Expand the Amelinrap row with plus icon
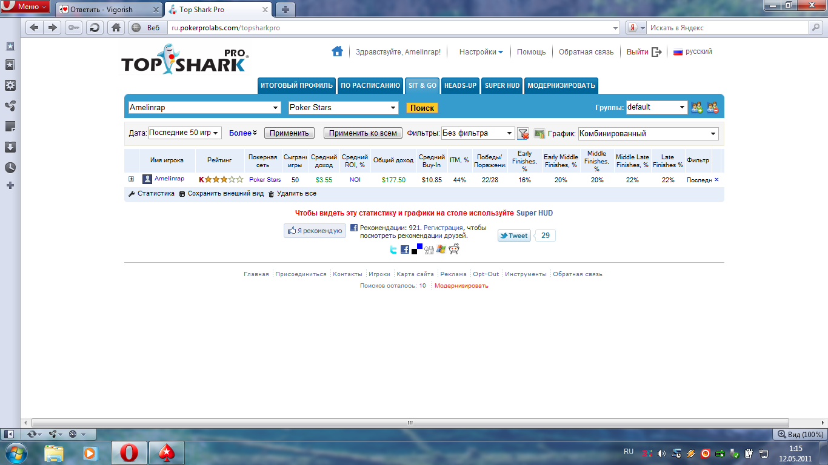The width and height of the screenshot is (828, 465). 131,179
